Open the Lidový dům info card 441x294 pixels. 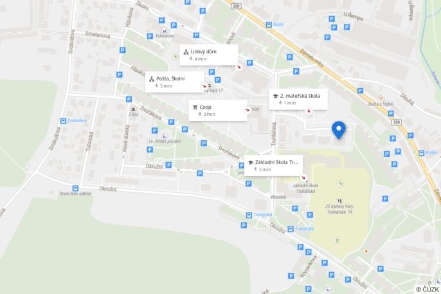tap(209, 55)
